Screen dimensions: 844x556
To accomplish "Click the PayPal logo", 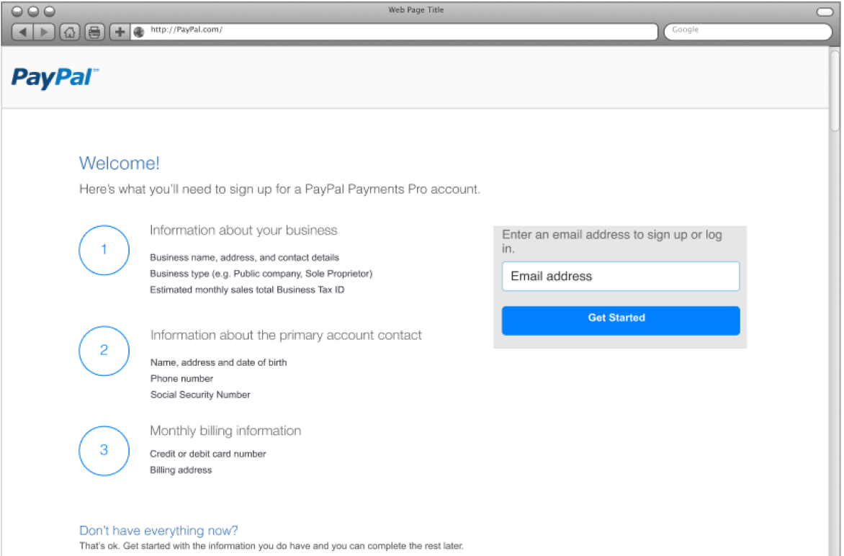I will (55, 78).
